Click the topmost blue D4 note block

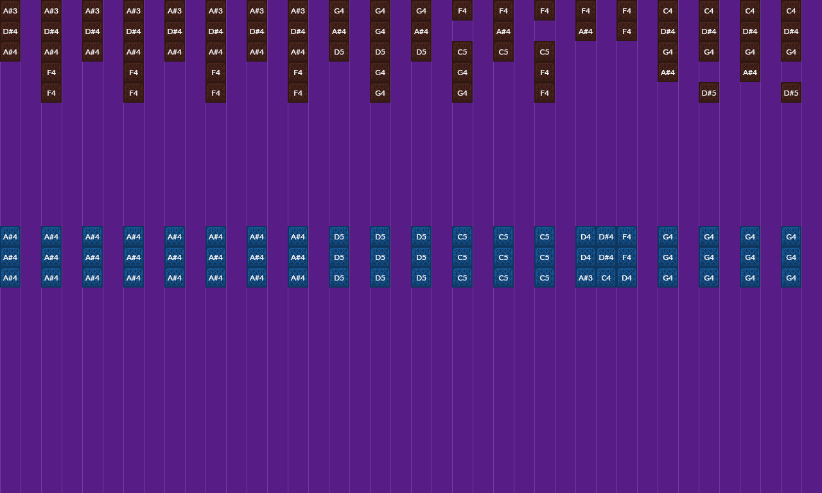point(585,237)
